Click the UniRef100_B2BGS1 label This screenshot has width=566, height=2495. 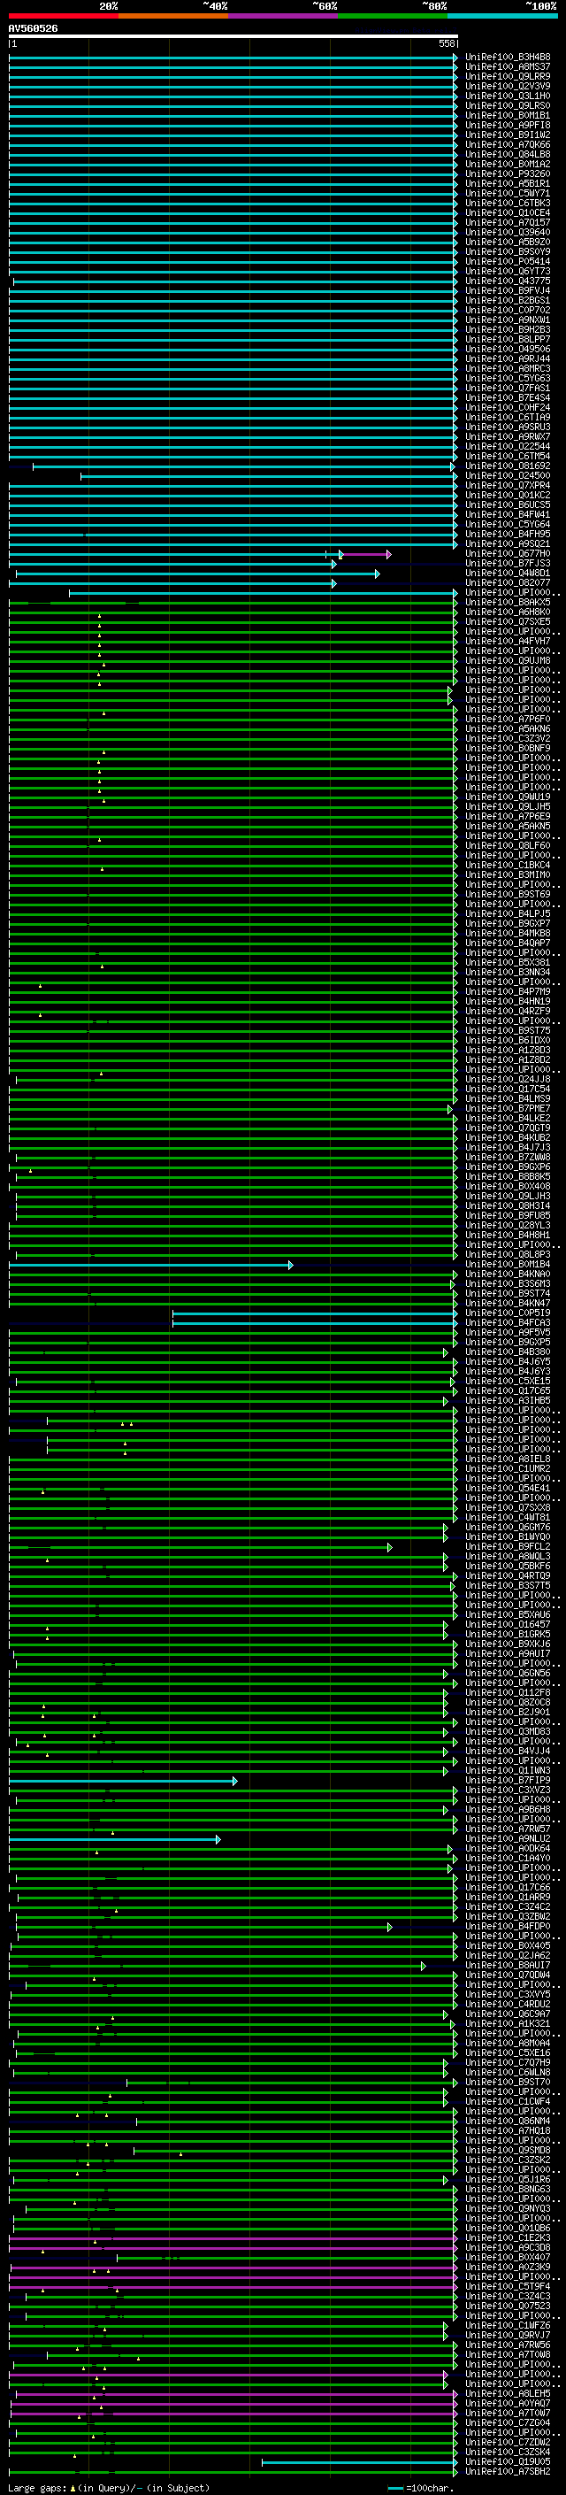click(507, 300)
